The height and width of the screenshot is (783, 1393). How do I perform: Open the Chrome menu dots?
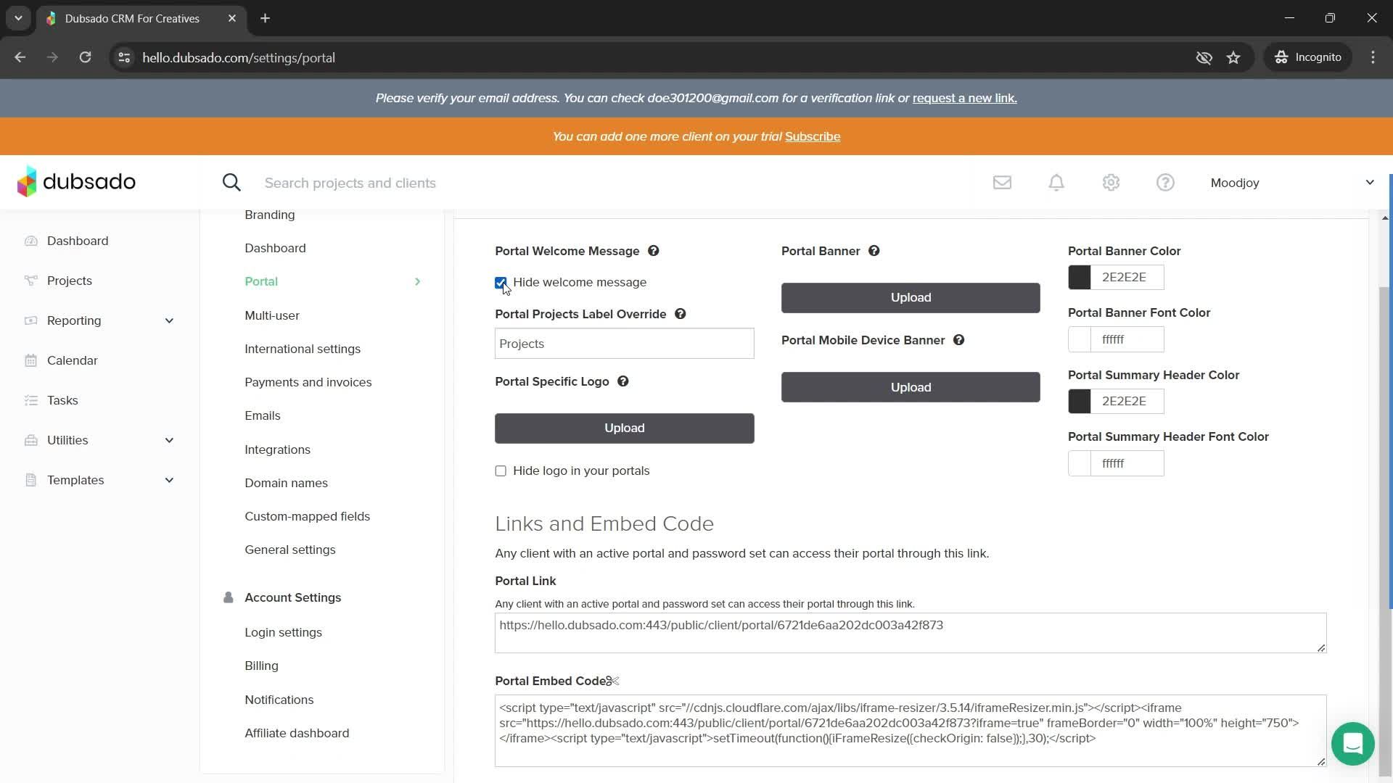tap(1373, 57)
